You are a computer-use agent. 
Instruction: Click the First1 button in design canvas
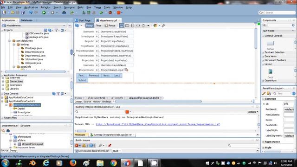click(x=82, y=75)
